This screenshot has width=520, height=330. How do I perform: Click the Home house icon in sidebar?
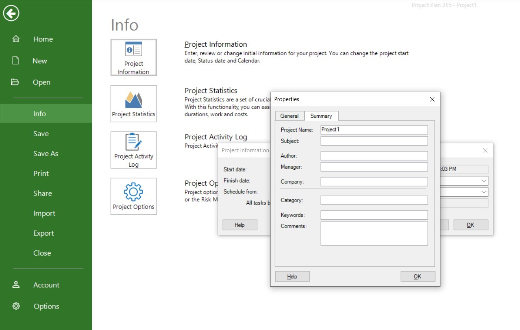point(16,39)
